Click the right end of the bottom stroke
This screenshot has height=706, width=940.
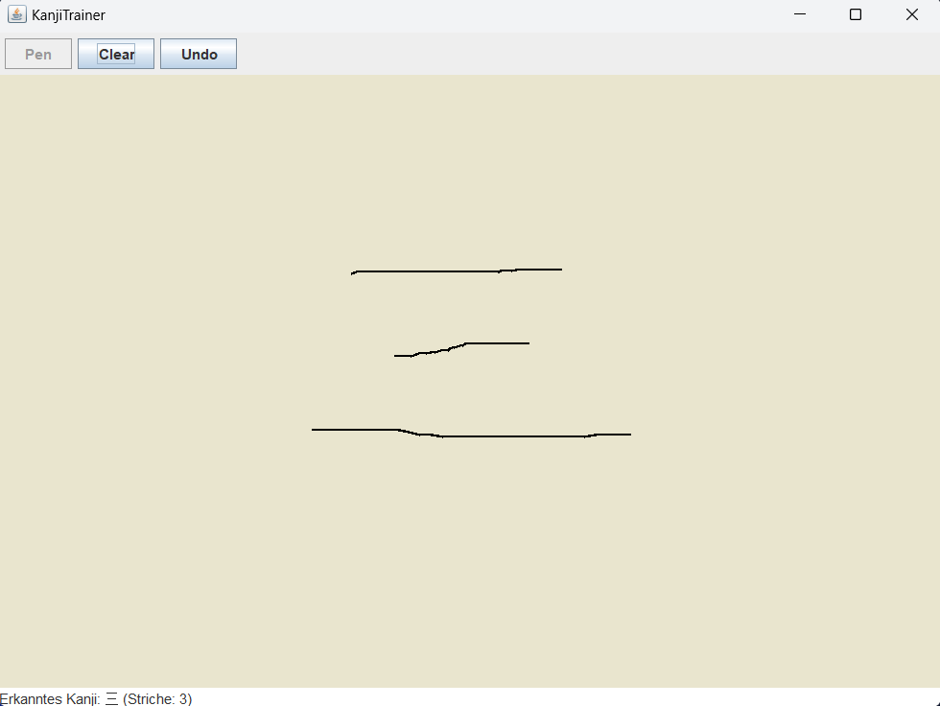627,435
